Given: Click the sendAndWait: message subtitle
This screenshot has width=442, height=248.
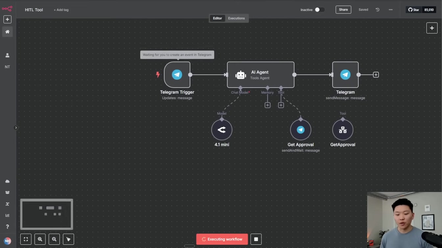Looking at the screenshot, I should click(301, 151).
